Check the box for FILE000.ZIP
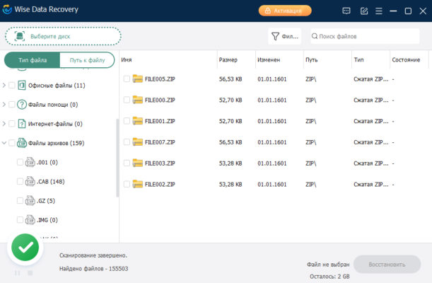432x283 pixels. [127, 100]
